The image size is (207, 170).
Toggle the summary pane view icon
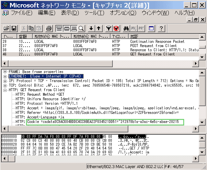(59, 29)
